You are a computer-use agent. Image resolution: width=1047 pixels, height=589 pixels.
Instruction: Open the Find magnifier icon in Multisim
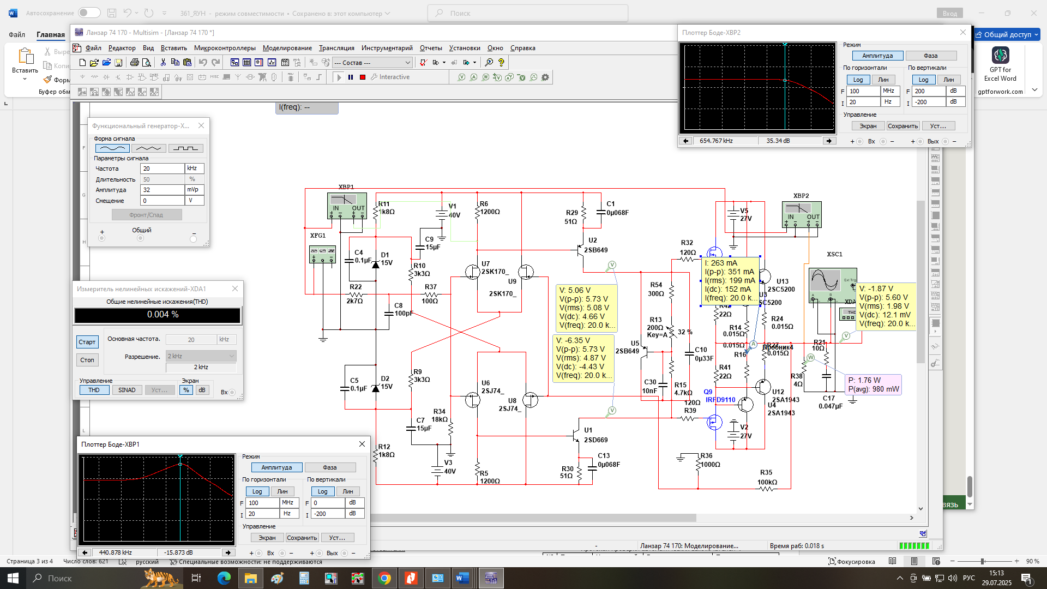489,63
